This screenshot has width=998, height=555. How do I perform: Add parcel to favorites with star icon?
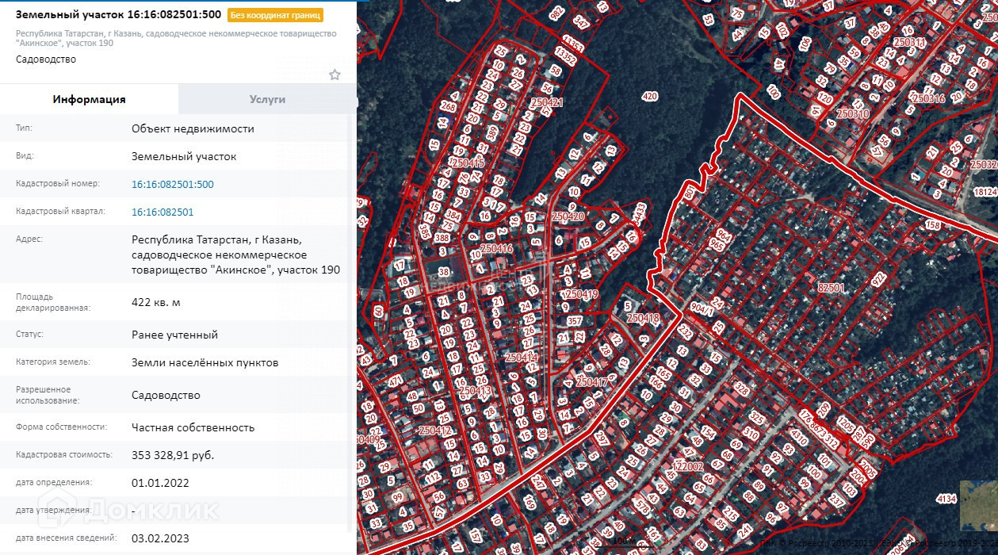click(335, 75)
